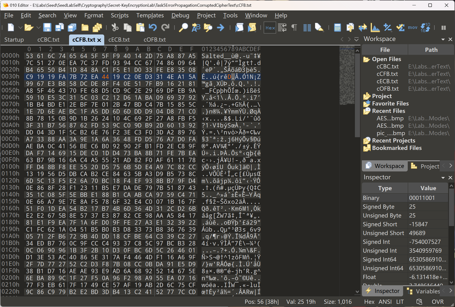Open Find with the magnifier icon
The height and width of the screenshot is (307, 455).
pos(183,27)
